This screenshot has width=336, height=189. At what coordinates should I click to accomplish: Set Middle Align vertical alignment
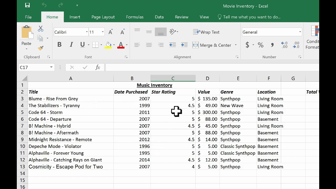click(x=149, y=32)
